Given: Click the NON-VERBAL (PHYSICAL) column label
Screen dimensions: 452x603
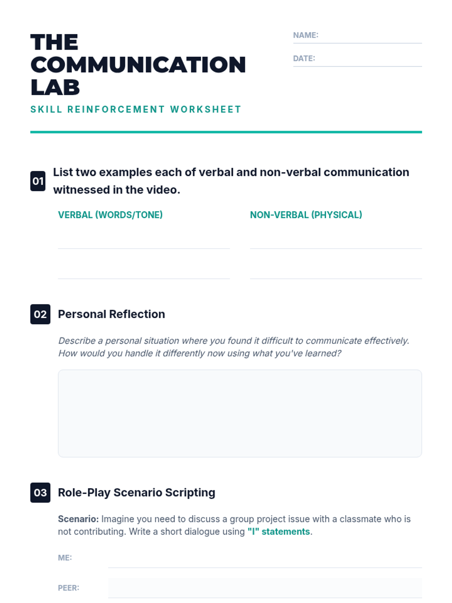Looking at the screenshot, I should pyautogui.click(x=306, y=215).
